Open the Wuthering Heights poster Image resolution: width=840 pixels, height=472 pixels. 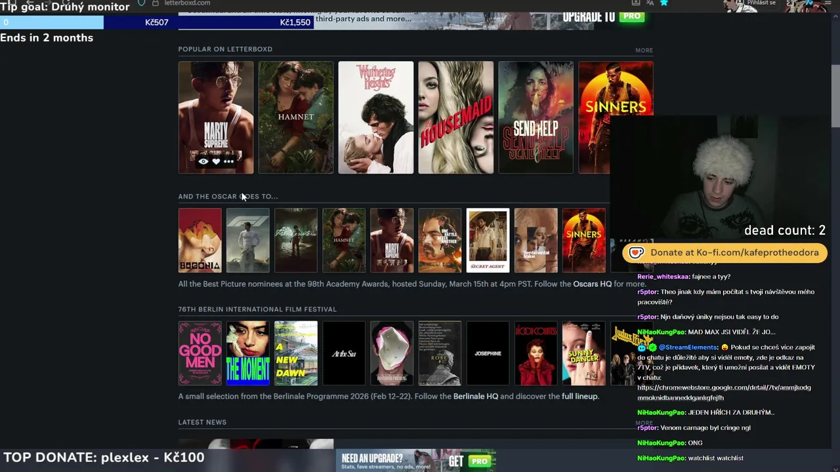coord(376,117)
